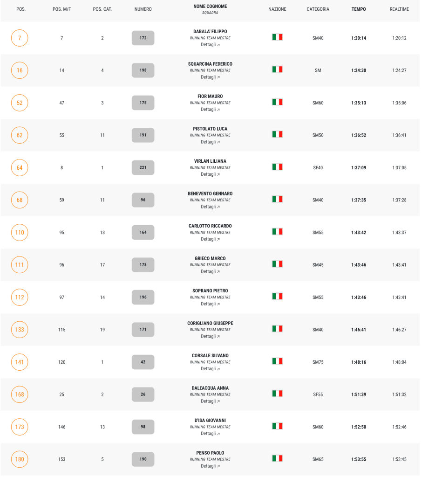This screenshot has height=477, width=422.
Task: Click the orange position circle number 141
Action: coord(20,362)
